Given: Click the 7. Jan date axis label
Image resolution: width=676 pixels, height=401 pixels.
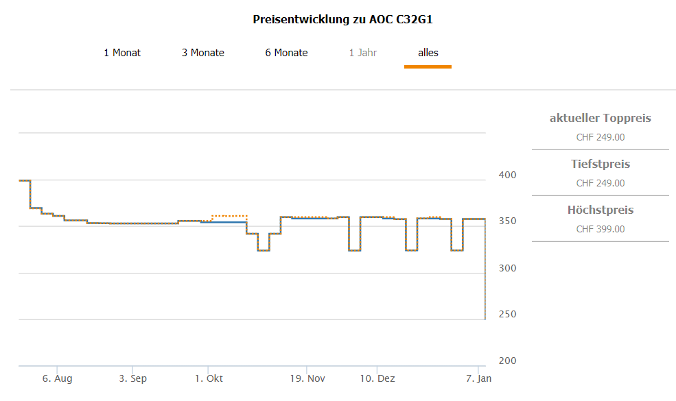Looking at the screenshot, I should (x=479, y=378).
